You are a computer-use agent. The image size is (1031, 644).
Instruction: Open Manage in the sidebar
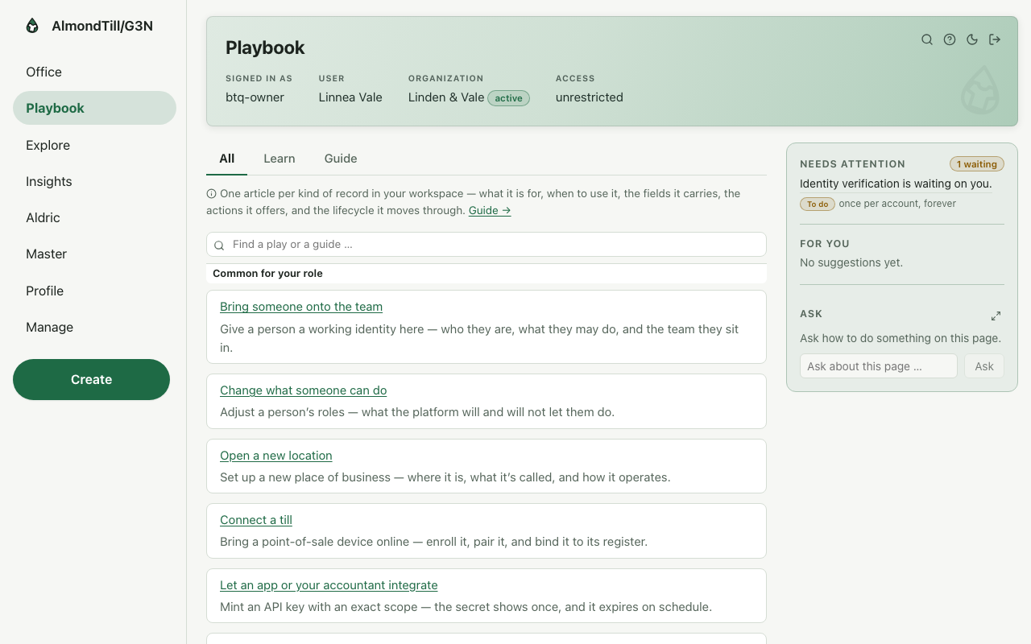94,327
